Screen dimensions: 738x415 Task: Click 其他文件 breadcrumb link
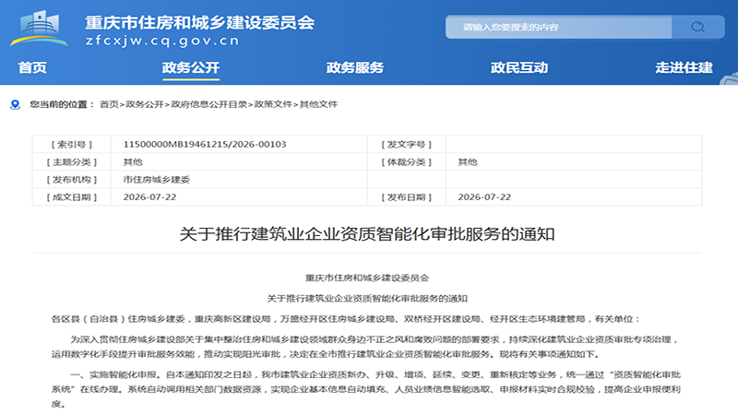318,104
